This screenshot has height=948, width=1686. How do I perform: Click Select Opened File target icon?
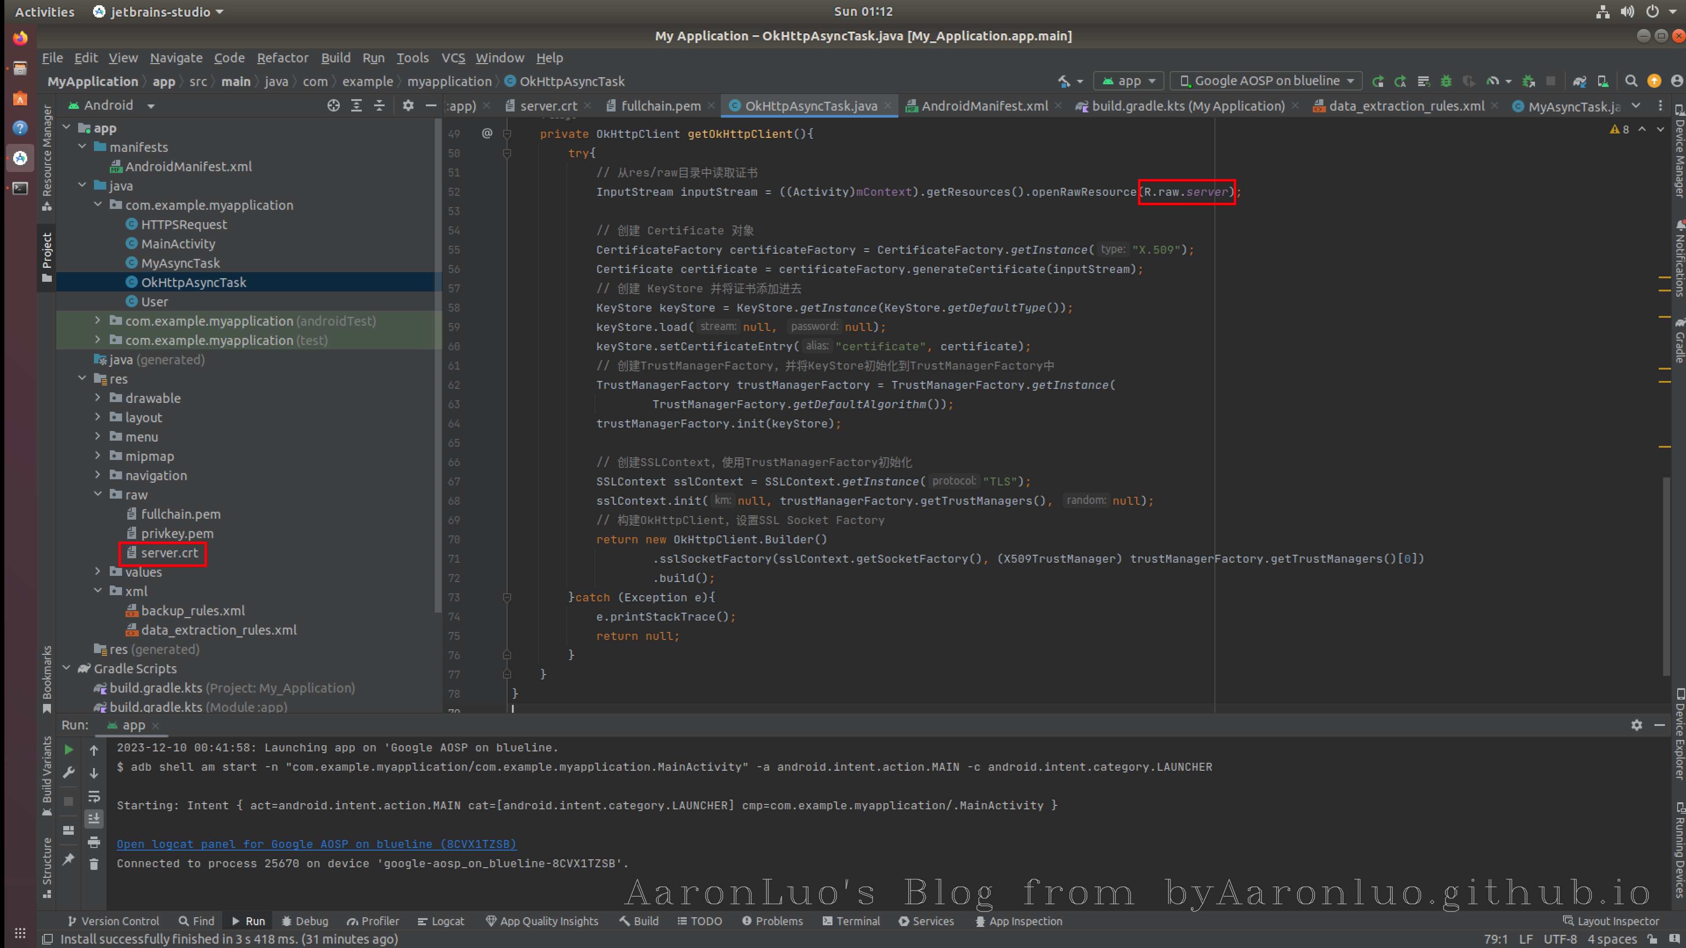pos(333,105)
